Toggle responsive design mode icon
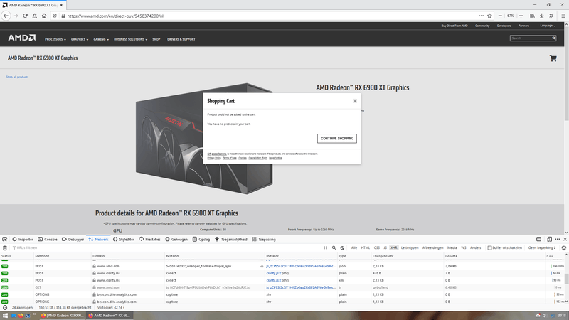Viewport: 569px width, 320px height. pos(549,239)
